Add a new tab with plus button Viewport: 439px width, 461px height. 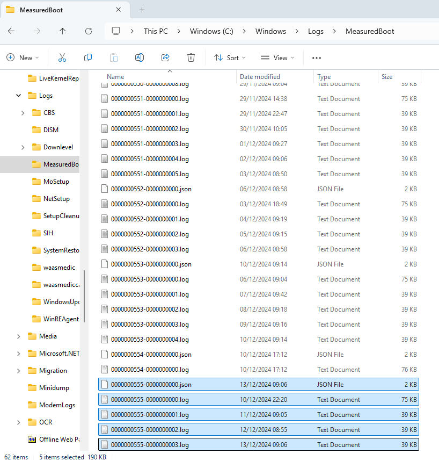[x=142, y=10]
